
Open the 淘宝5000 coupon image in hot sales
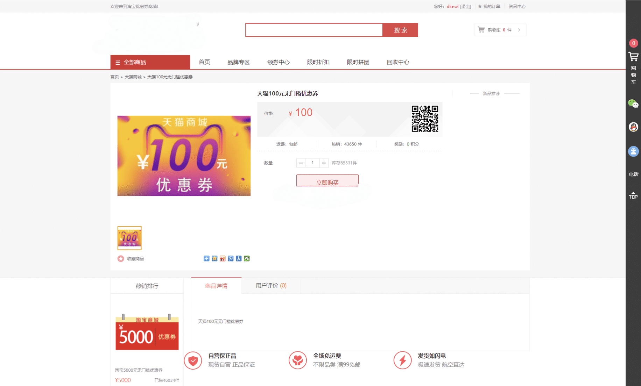147,332
